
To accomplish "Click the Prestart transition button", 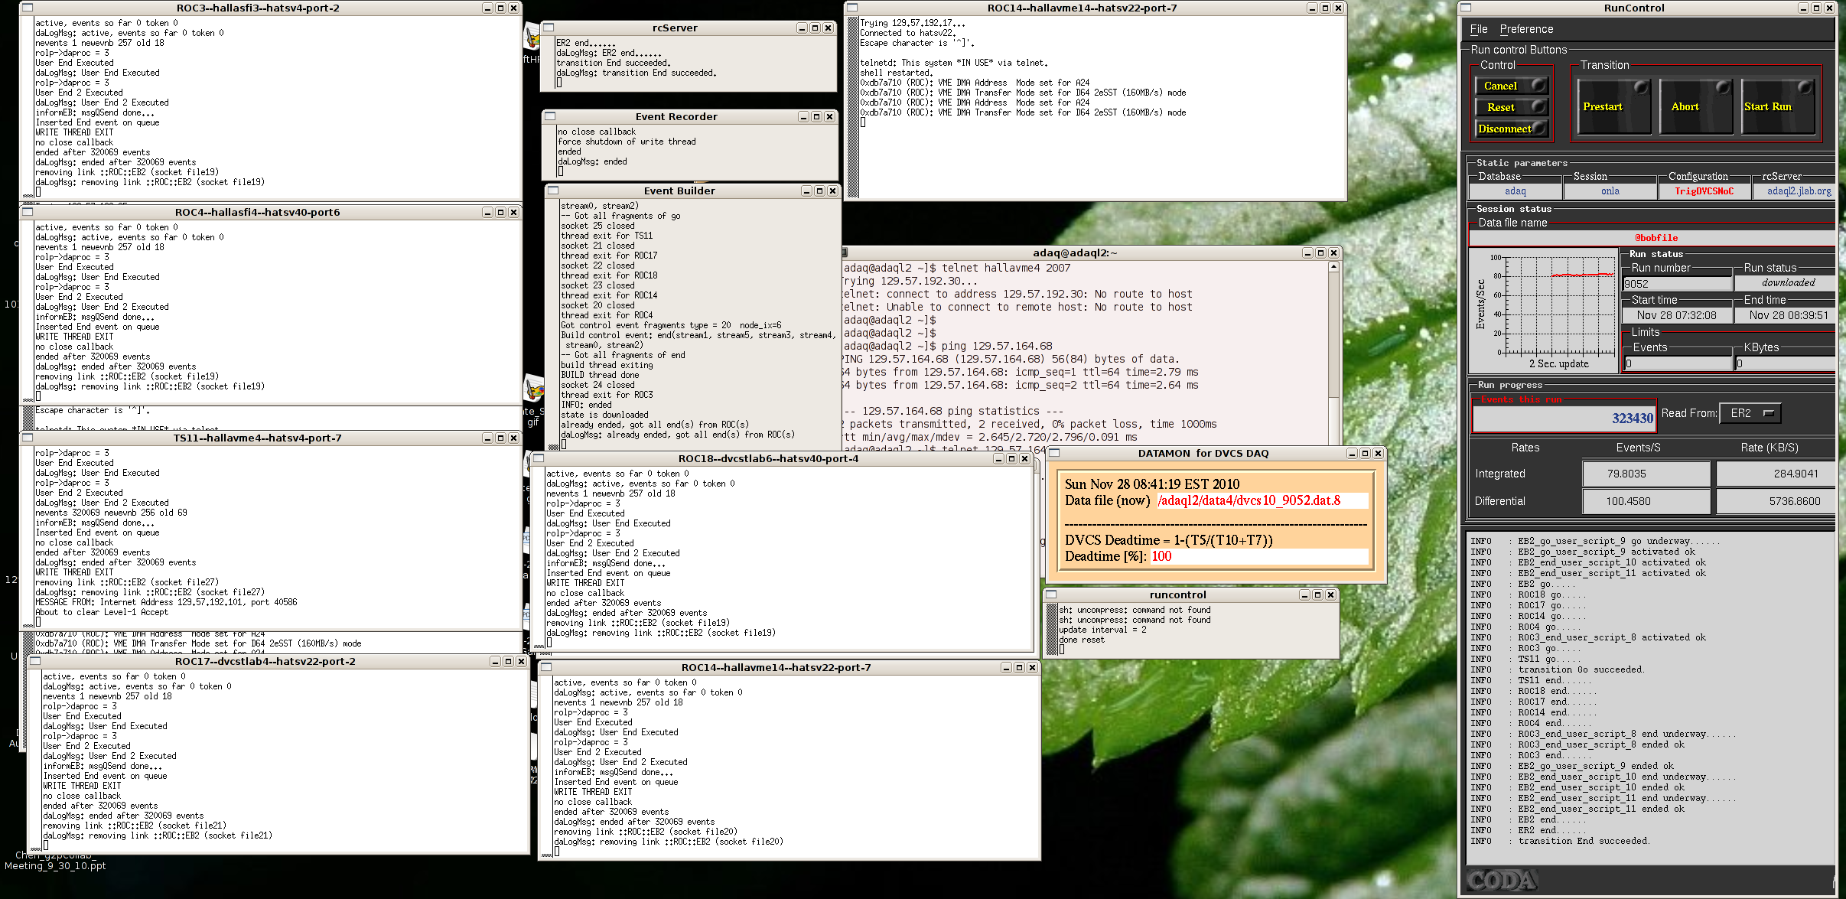I will pyautogui.click(x=1613, y=106).
